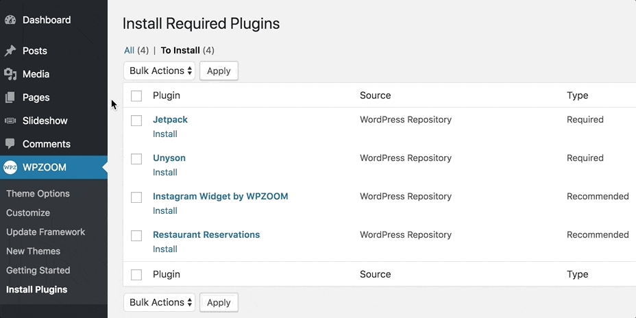Screen dimensions: 636x318
Task: Click Instagram Widget by WPZOOM link
Action: click(220, 196)
